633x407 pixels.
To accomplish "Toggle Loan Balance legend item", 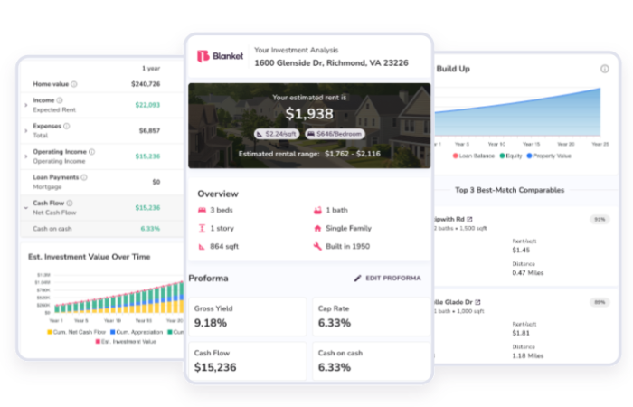I will tap(474, 156).
